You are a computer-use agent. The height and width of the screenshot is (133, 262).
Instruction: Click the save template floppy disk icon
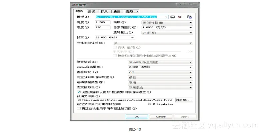pos(173,17)
